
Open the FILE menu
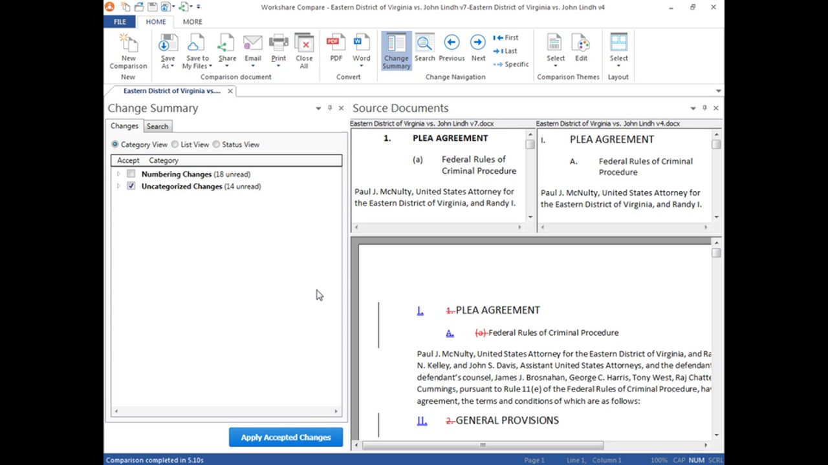[120, 21]
